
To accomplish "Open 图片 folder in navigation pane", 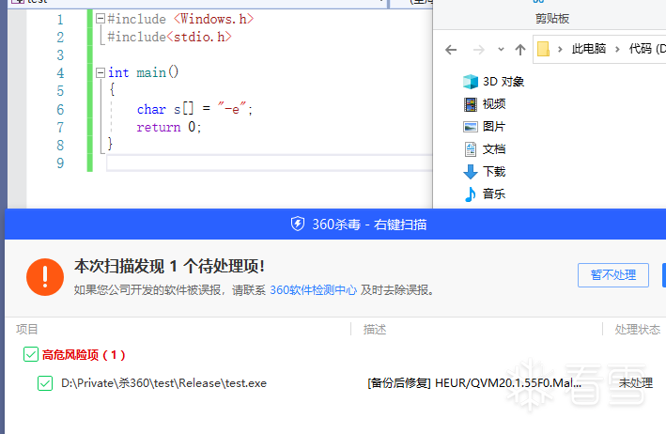I will (484, 127).
